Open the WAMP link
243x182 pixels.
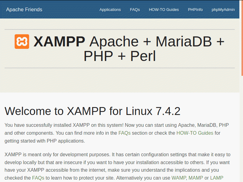tap(179, 178)
